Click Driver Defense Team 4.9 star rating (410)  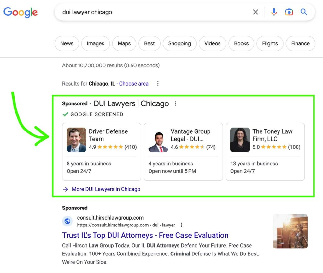pos(113,147)
